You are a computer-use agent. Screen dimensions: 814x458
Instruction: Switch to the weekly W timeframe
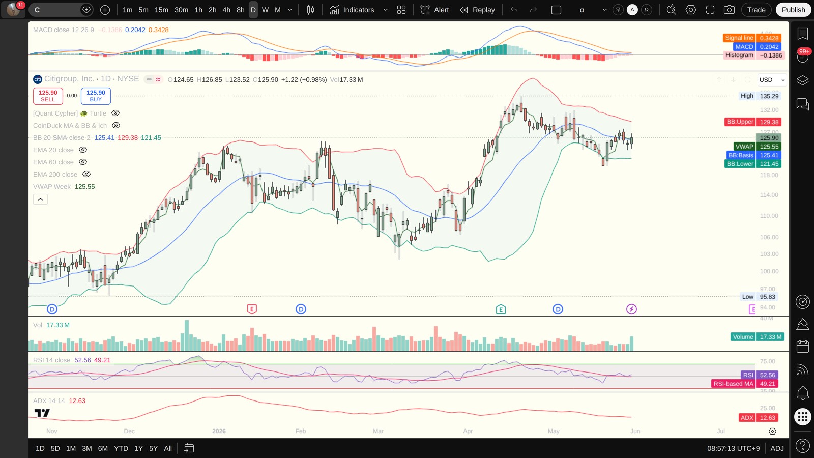(265, 10)
